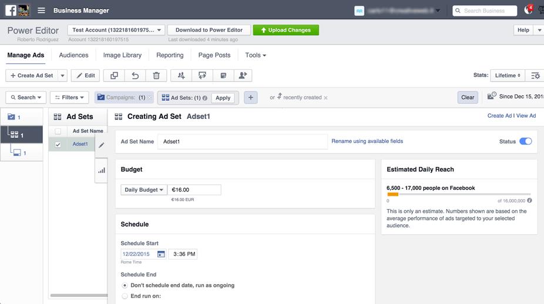Toggle the ad set Status switch
This screenshot has height=304, width=544.
coord(526,141)
